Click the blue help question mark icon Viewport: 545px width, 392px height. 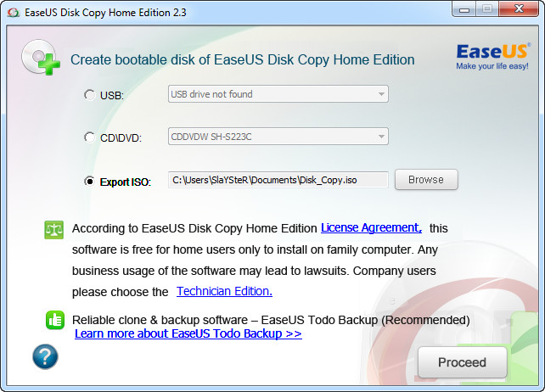45,356
